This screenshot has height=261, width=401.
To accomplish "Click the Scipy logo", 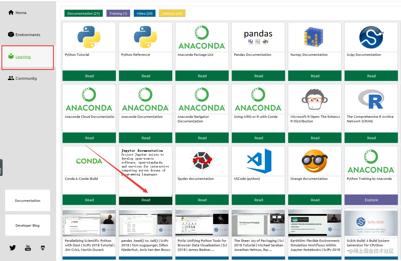I will 371,37.
